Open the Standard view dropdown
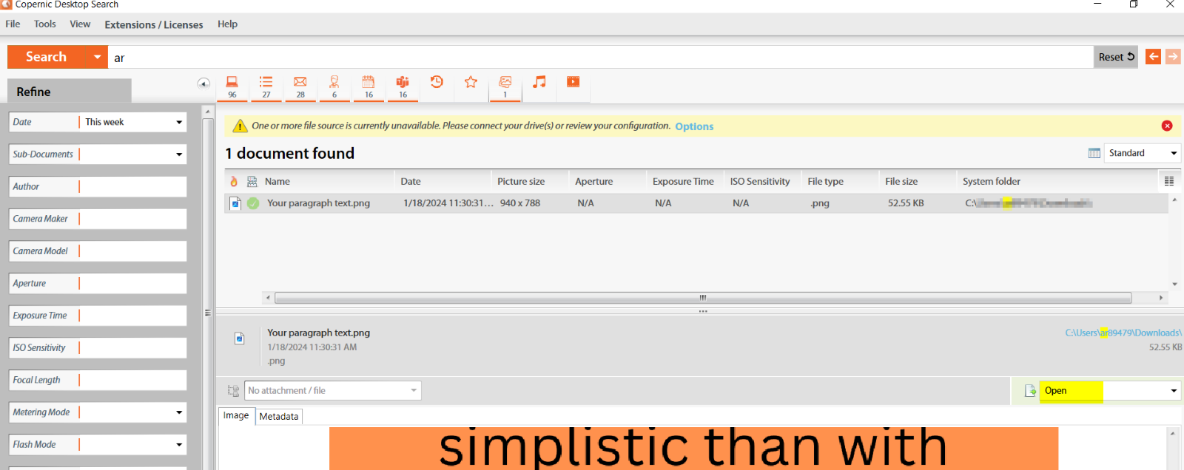 point(1174,153)
